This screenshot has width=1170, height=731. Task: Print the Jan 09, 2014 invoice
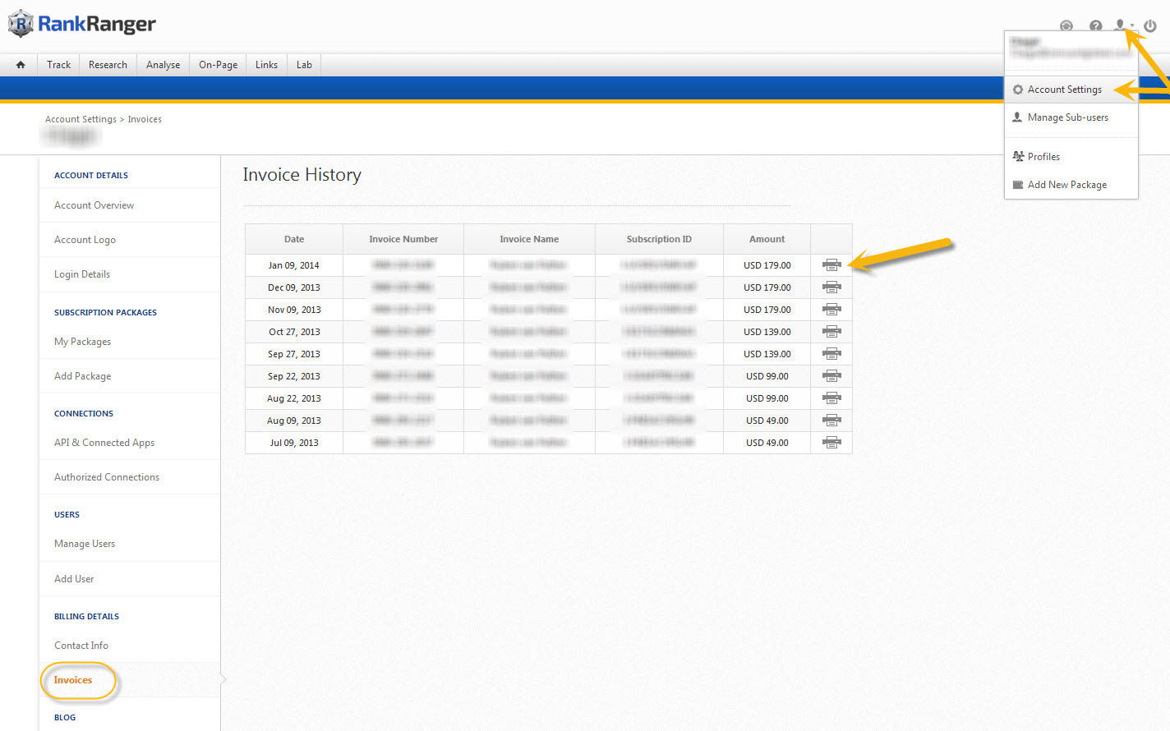(831, 265)
